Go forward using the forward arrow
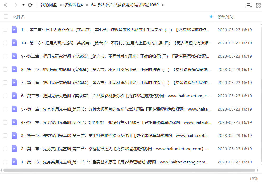The height and width of the screenshot is (182, 262). (x=16, y=5)
